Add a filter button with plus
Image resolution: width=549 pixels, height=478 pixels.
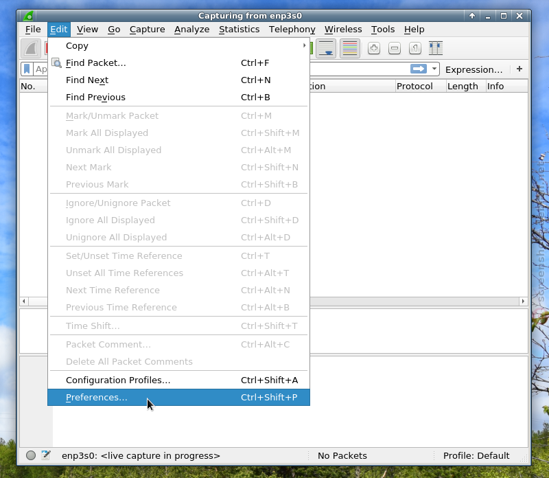pos(519,69)
